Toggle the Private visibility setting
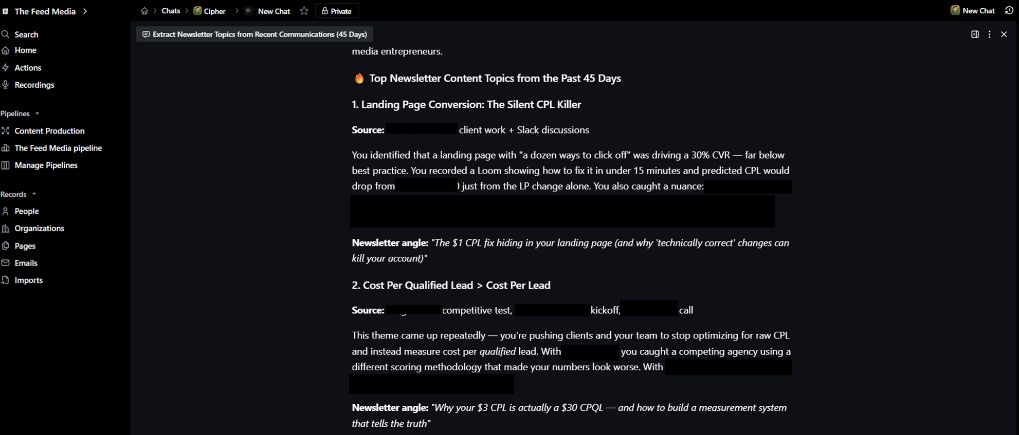The width and height of the screenshot is (1019, 435). (x=337, y=11)
